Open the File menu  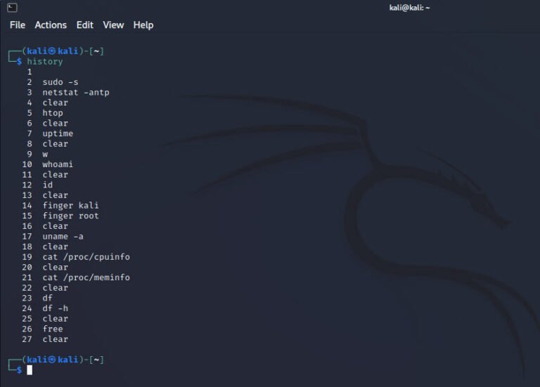pos(18,25)
